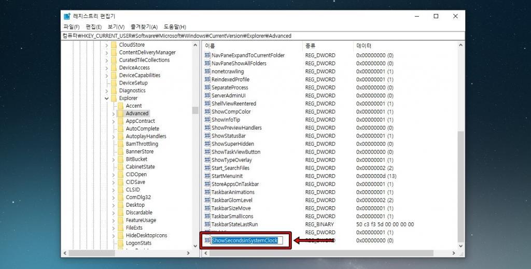The width and height of the screenshot is (531, 269).
Task: Click the value icon next to StoreAppsOnTaskbar
Action: [207, 184]
